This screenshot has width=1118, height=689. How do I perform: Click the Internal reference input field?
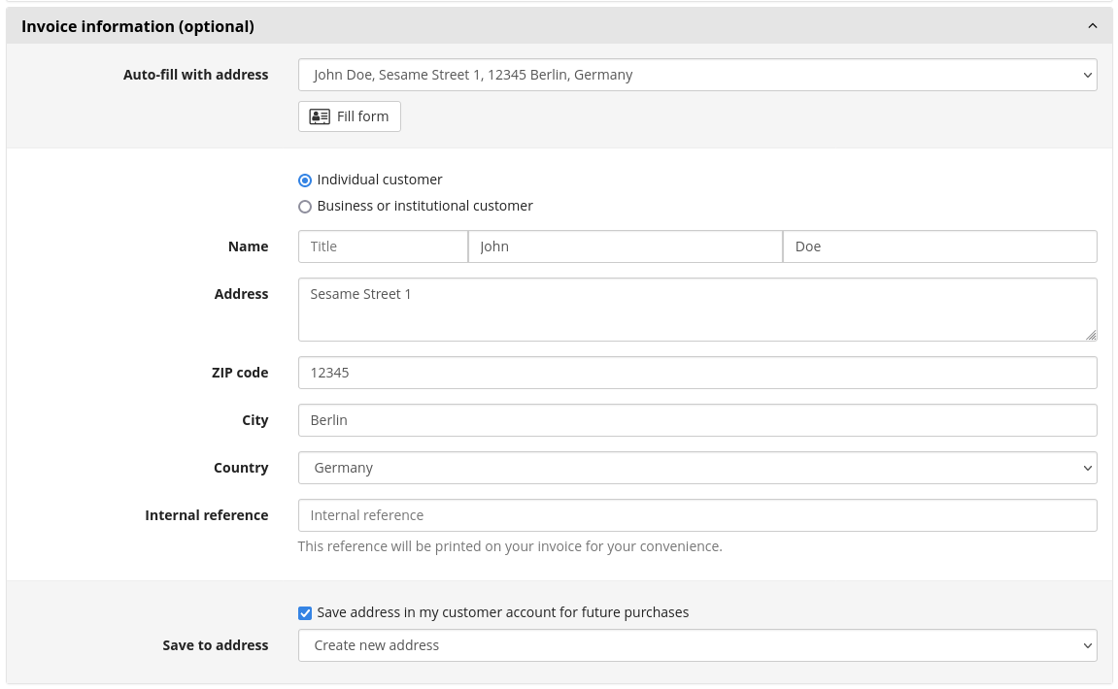pyautogui.click(x=696, y=515)
